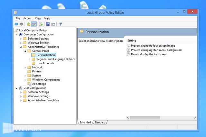Select Regional and Language Options label
206x137 pixels.
coord(56,59)
